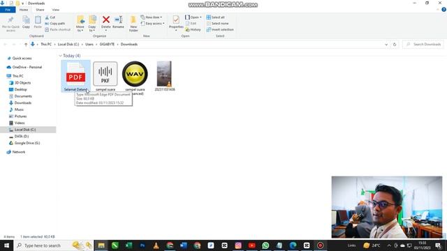Switch to the Home ribbon tab
The image size is (447, 251).
[24, 10]
